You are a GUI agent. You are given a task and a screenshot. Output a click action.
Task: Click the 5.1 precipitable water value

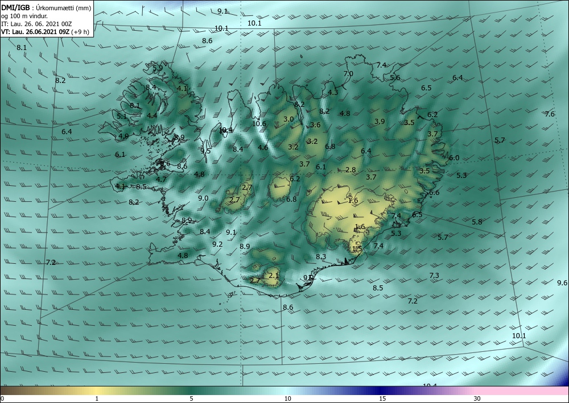(x=122, y=117)
